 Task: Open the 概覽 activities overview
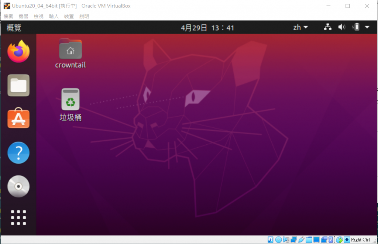tap(14, 28)
